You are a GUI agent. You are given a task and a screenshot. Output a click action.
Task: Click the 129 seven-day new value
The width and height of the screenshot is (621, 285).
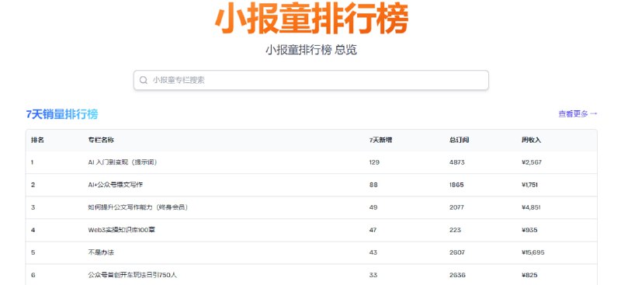click(374, 162)
